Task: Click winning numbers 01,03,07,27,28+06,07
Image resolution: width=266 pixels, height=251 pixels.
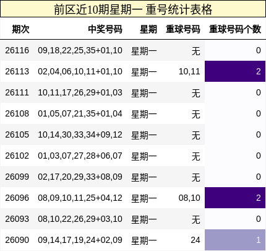Action: pyautogui.click(x=80, y=156)
